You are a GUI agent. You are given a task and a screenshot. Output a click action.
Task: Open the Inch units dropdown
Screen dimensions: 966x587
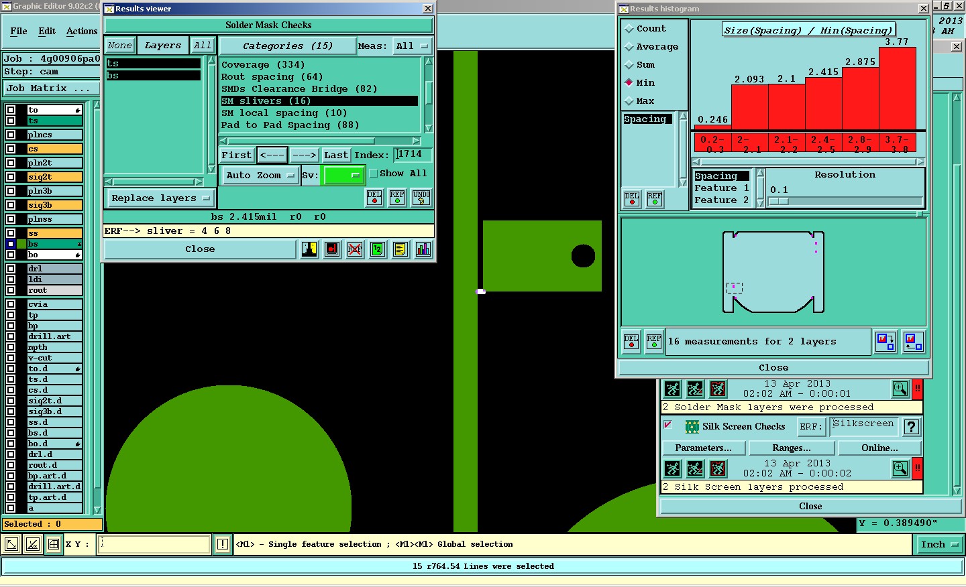pyautogui.click(x=939, y=545)
